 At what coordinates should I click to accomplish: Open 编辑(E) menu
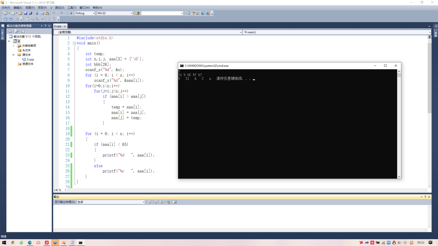pyautogui.click(x=18, y=8)
